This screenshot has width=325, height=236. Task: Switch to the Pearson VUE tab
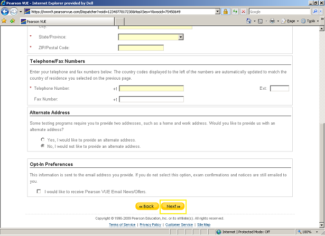pyautogui.click(x=39, y=22)
